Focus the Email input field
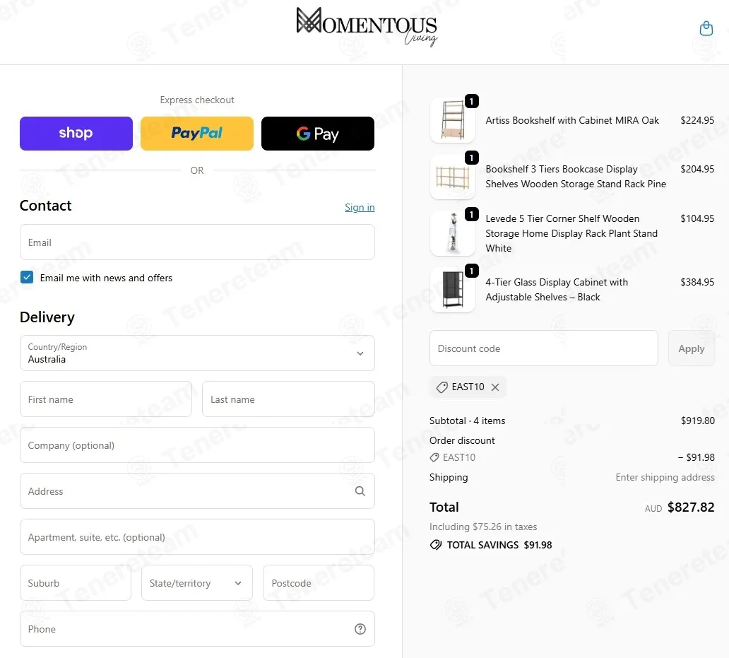Viewport: 729px width, 658px height. pyautogui.click(x=197, y=242)
